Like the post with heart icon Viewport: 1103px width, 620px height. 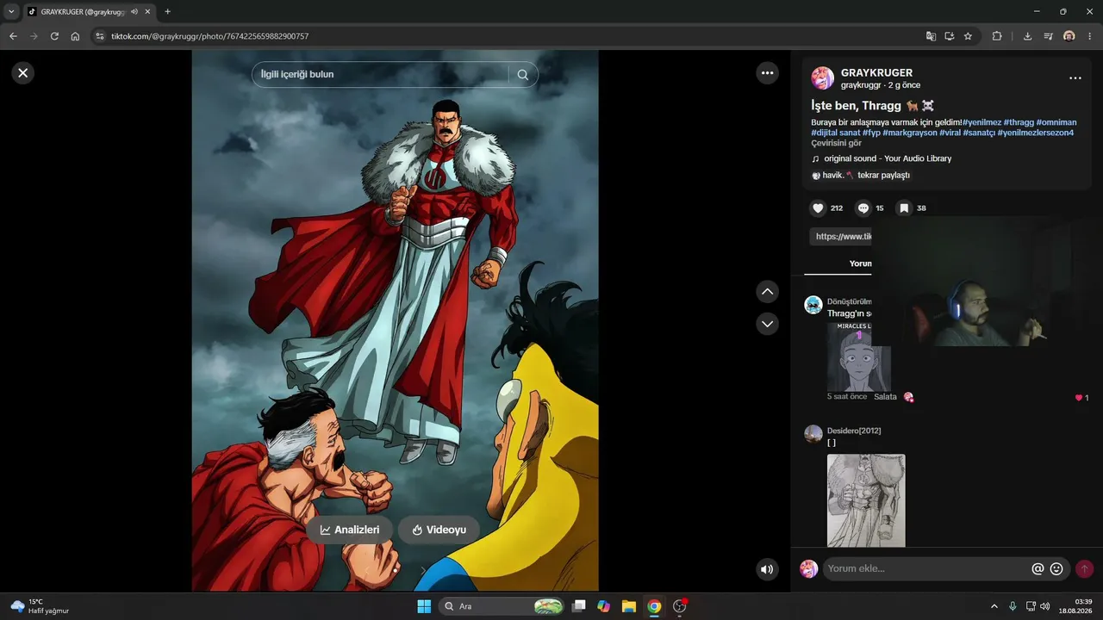pyautogui.click(x=818, y=208)
